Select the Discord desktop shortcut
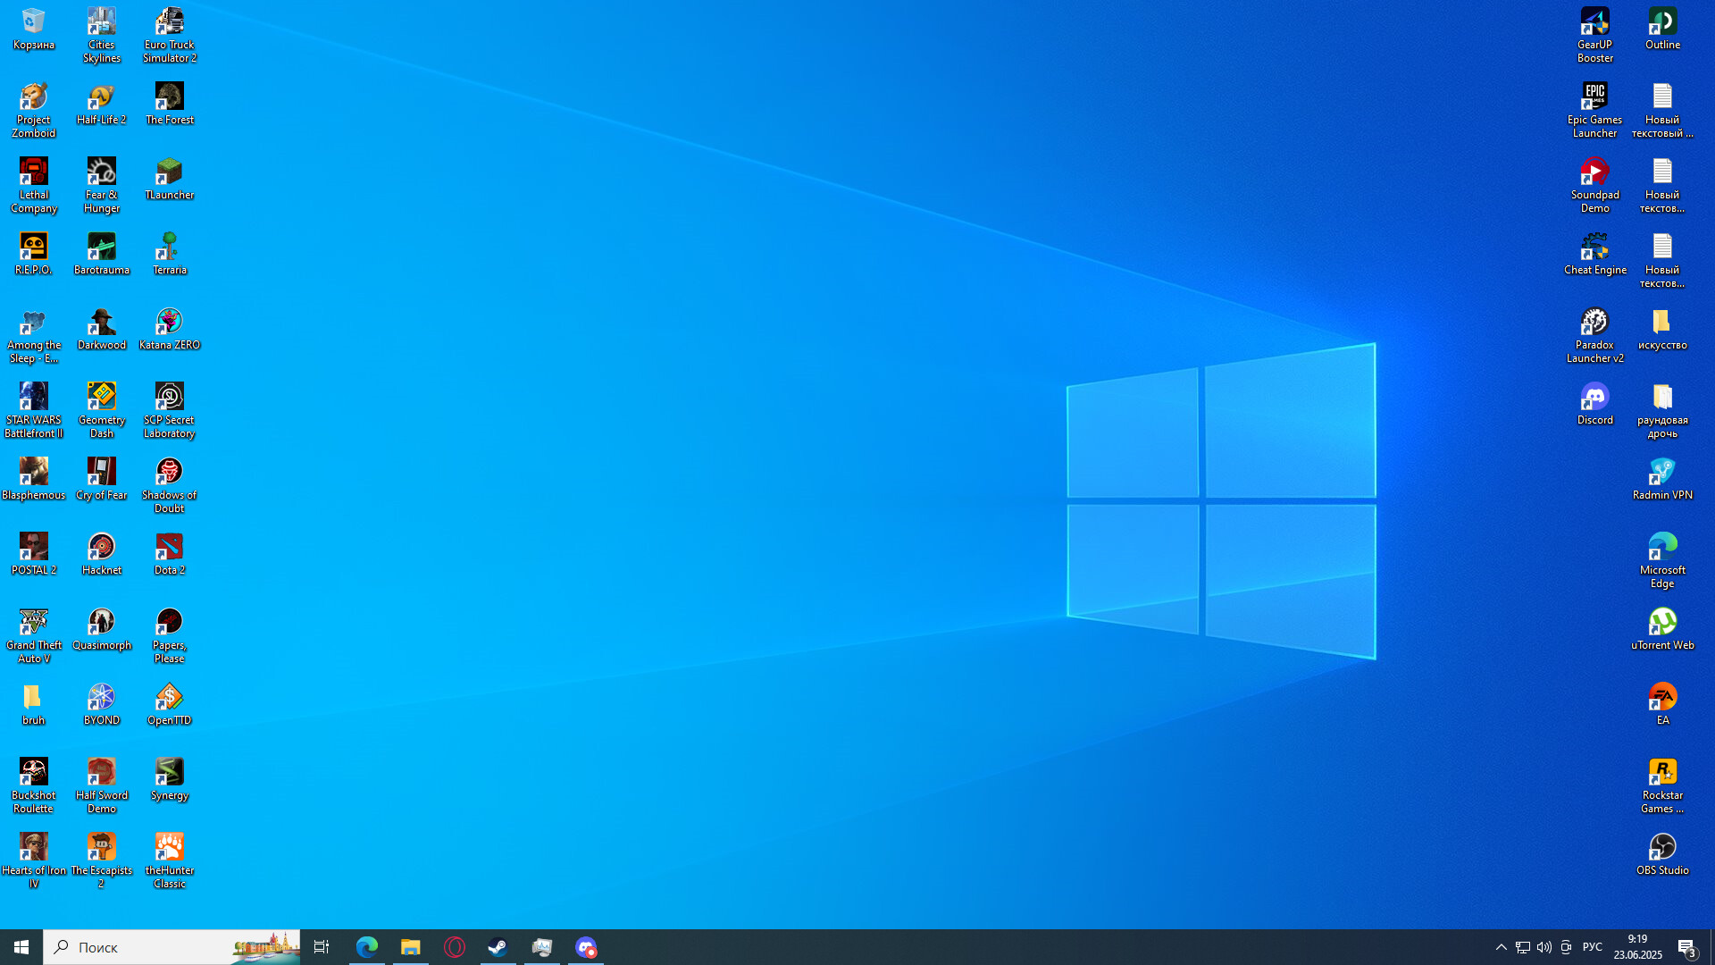This screenshot has width=1715, height=965. [x=1595, y=405]
